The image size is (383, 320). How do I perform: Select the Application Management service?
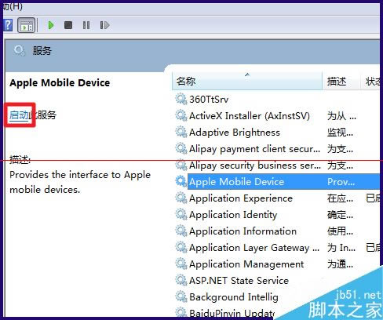tap(277, 264)
